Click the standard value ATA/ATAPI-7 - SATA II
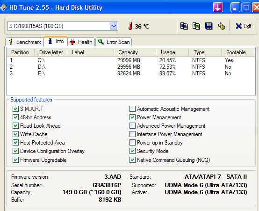Image resolution: width=259 pixels, height=211 pixels. point(216,177)
